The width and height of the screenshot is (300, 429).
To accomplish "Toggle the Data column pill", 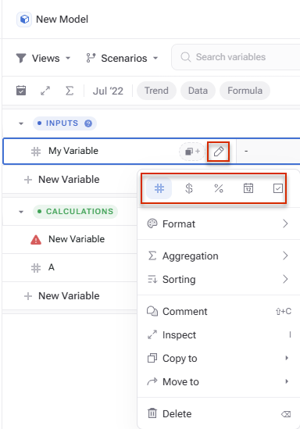I will [x=198, y=91].
